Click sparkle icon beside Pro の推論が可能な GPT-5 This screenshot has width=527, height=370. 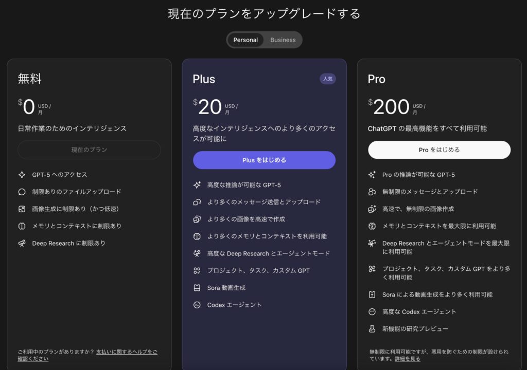point(372,175)
